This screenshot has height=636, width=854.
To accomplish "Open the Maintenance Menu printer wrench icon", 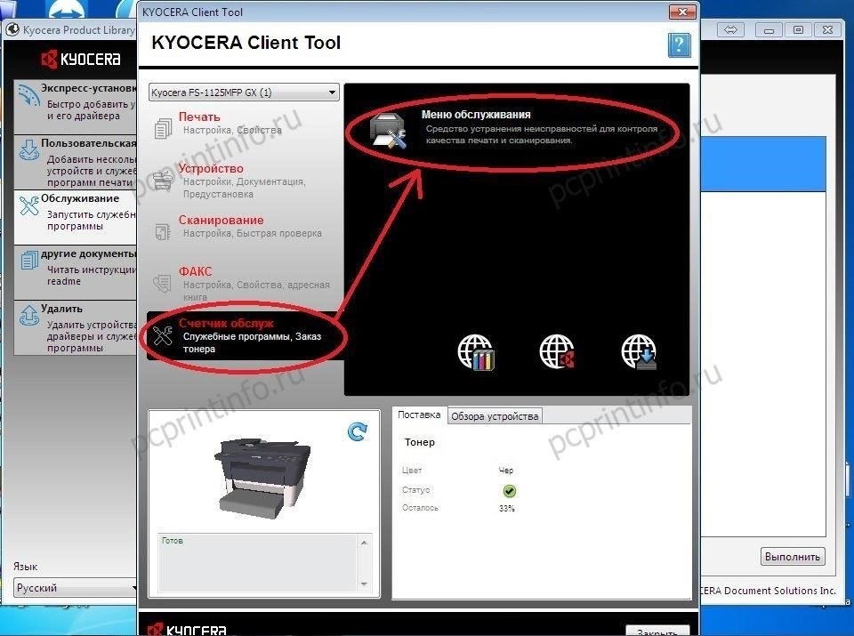I will click(388, 131).
